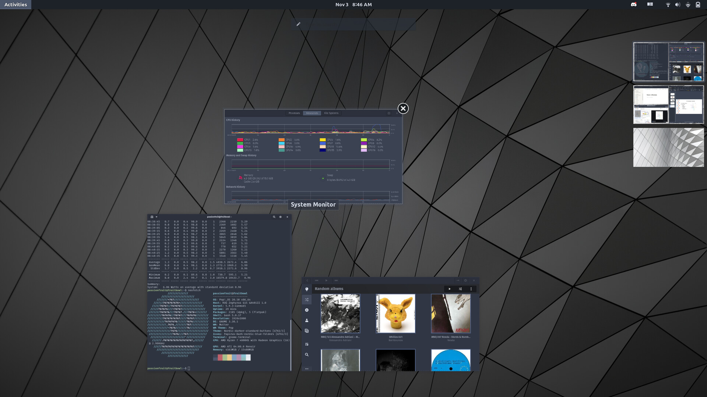Enable shuffle mode from the sidebar icon
The height and width of the screenshot is (397, 707).
(x=307, y=300)
